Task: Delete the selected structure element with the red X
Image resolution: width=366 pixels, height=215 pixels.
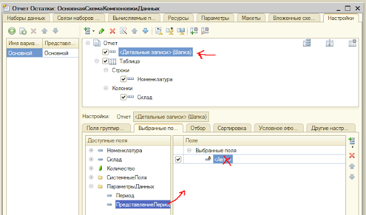Action: 113,31
